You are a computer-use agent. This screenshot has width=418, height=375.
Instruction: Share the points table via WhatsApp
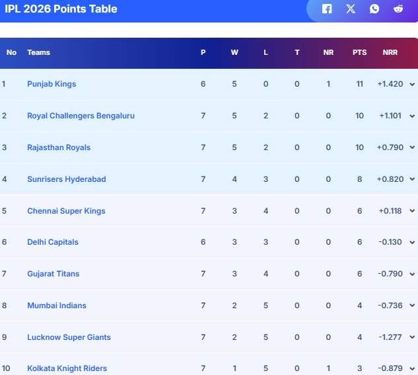(x=374, y=9)
